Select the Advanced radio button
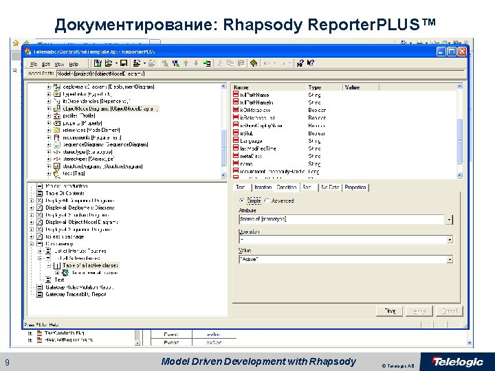Viewport: 495px width, 371px height. (267, 201)
